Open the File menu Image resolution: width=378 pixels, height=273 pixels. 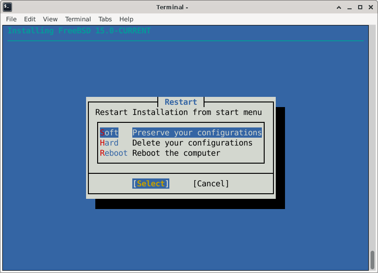coord(11,19)
